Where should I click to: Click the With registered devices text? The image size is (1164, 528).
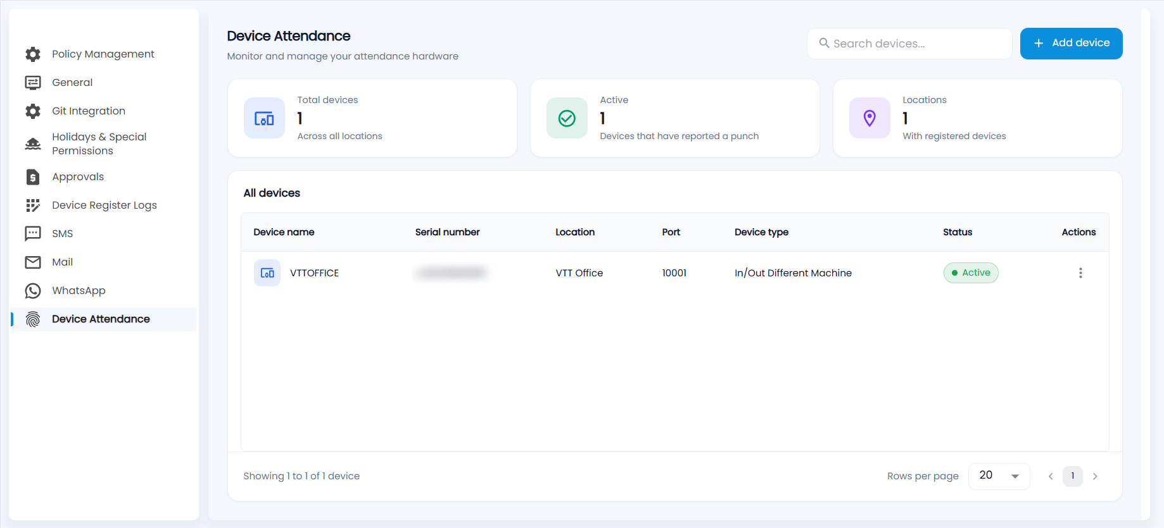point(954,136)
